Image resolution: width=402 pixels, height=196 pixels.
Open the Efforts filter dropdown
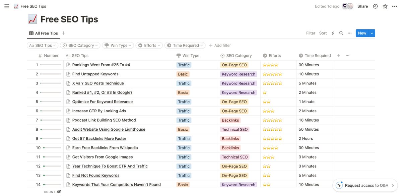[x=149, y=45]
